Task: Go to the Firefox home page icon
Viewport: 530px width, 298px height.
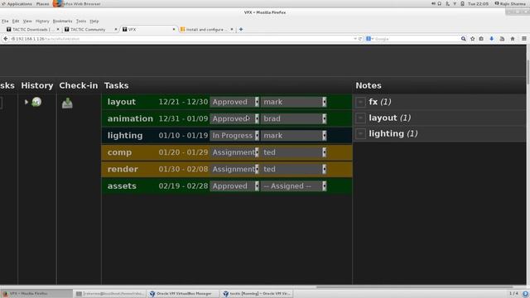Action: tap(513, 39)
